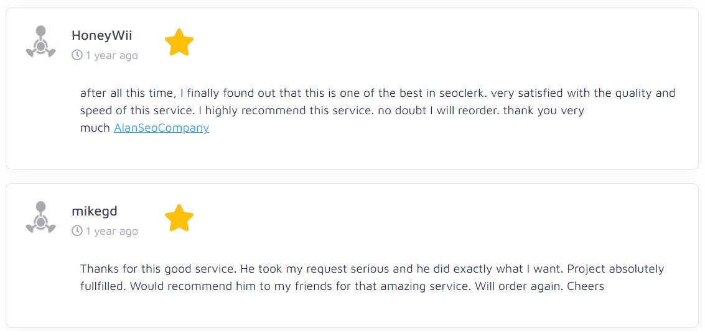Click the clock icon under HoneyWii
The image size is (705, 331).
[77, 55]
